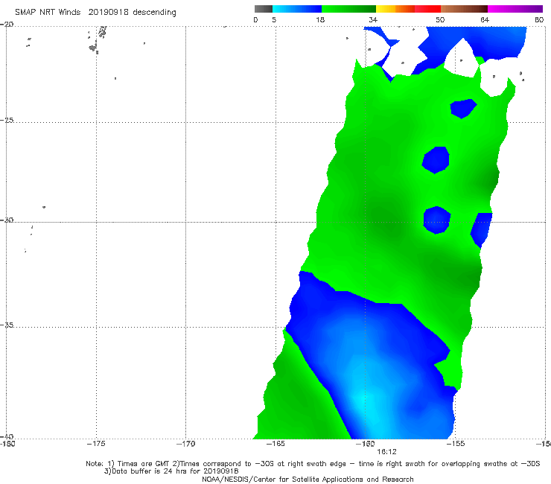Click the word 'descending' in the title
Viewport: 551px width, 484px height.
(155, 13)
